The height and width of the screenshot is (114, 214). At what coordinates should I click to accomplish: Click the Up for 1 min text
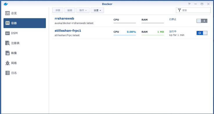point(177,35)
